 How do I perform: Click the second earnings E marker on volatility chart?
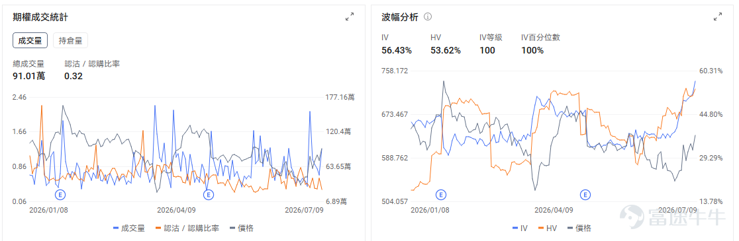coord(585,194)
